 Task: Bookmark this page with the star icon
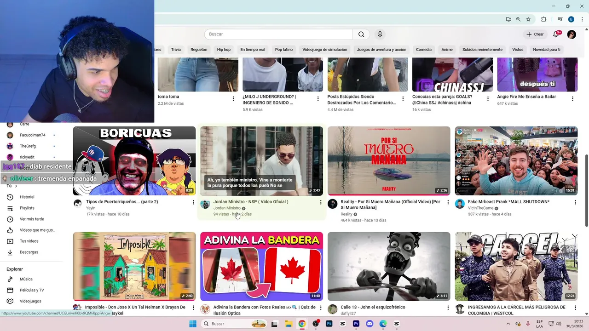(528, 19)
